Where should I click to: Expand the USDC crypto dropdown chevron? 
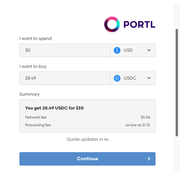[149, 78]
